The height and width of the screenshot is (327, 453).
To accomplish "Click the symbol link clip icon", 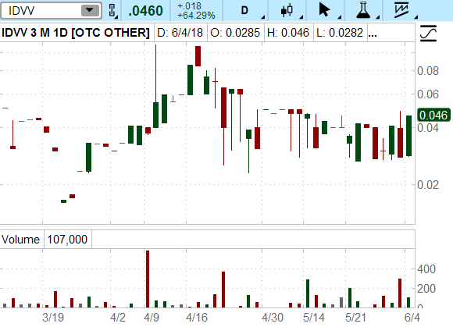I will point(112,11).
